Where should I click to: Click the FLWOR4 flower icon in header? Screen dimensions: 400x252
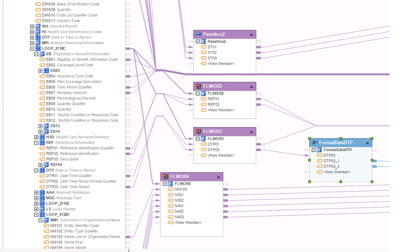tap(166, 176)
